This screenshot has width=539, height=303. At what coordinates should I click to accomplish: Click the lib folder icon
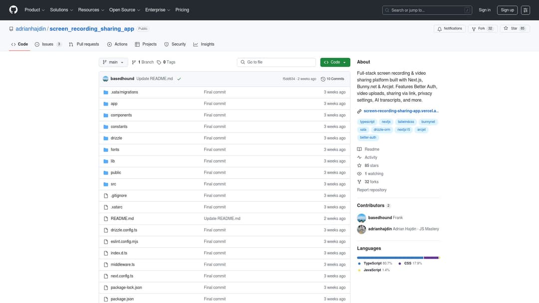[106, 161]
